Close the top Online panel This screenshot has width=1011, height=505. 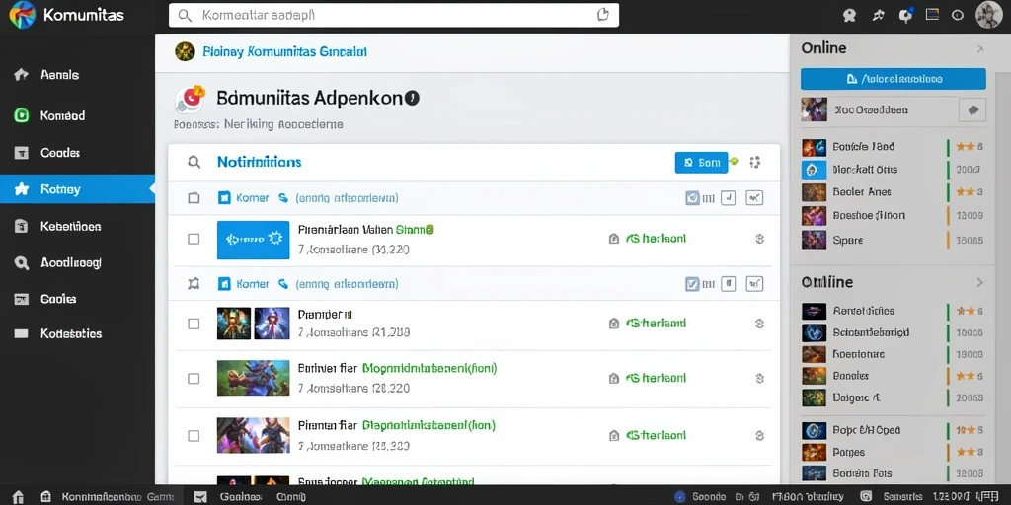pyautogui.click(x=980, y=49)
